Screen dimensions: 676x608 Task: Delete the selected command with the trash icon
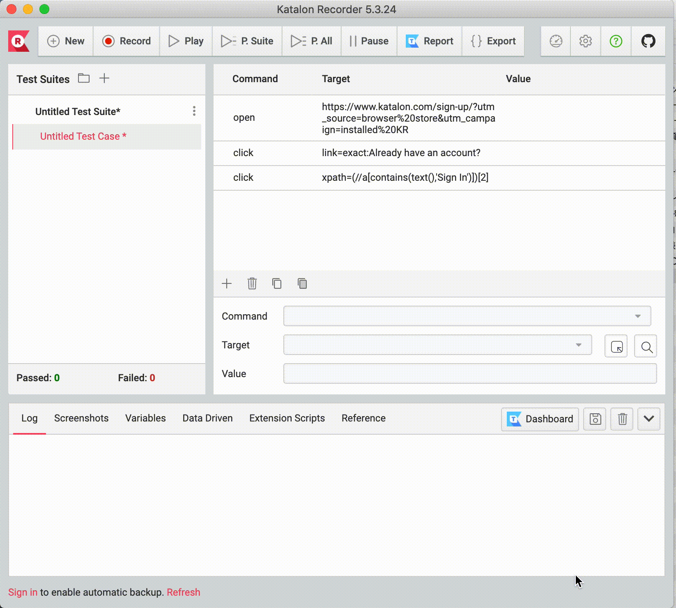tap(252, 283)
